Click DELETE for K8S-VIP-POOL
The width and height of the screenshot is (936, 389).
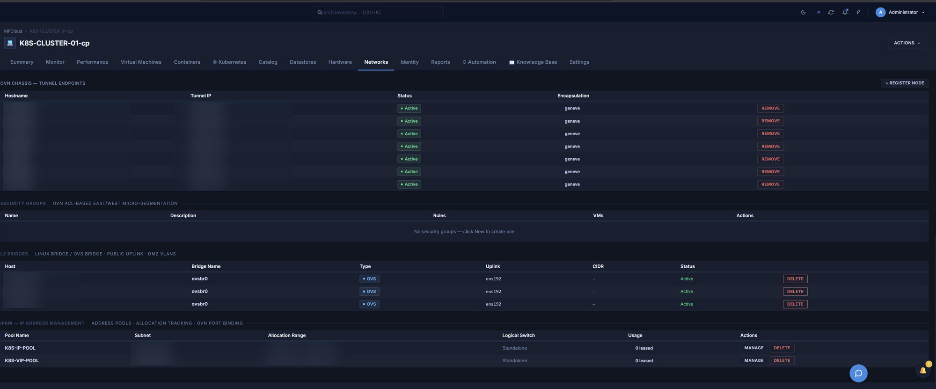pyautogui.click(x=782, y=361)
